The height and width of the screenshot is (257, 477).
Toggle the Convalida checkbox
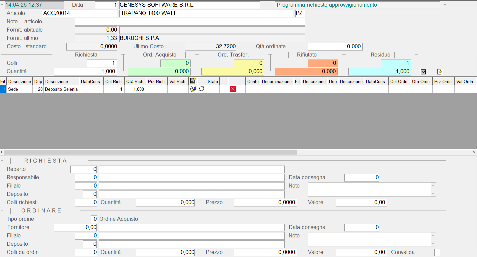[437, 252]
